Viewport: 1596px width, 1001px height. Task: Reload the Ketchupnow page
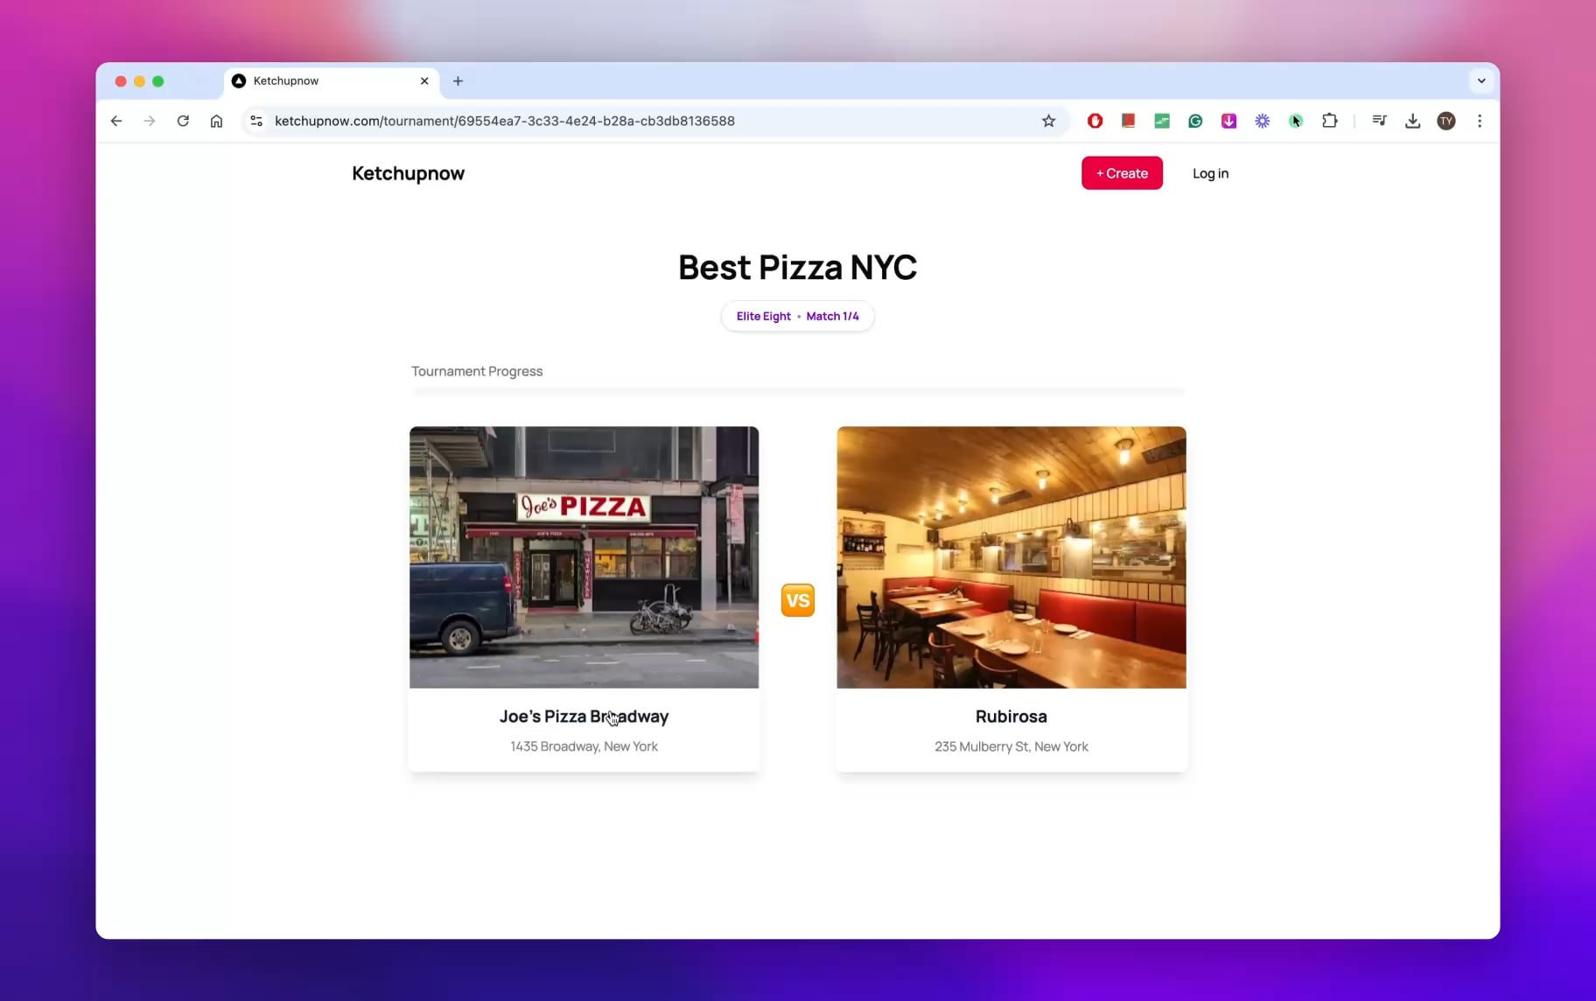pyautogui.click(x=183, y=121)
